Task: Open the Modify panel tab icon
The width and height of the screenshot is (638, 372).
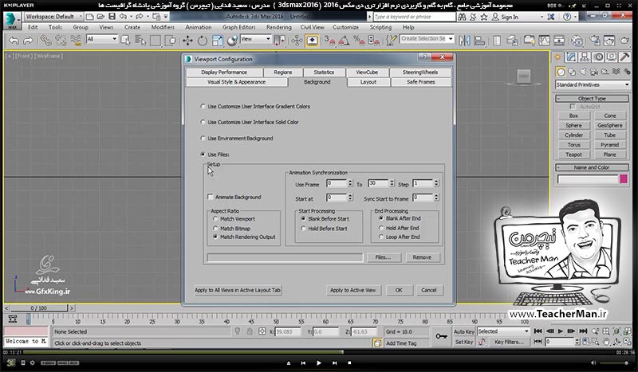Action: 571,57
